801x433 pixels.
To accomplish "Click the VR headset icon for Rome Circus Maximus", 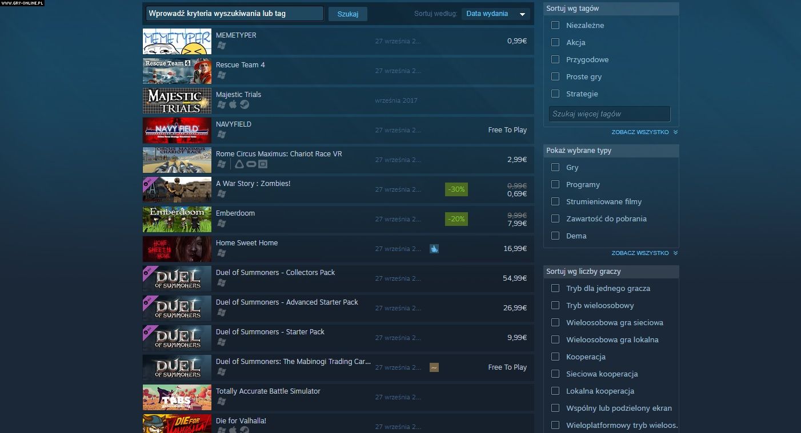I will coord(251,164).
